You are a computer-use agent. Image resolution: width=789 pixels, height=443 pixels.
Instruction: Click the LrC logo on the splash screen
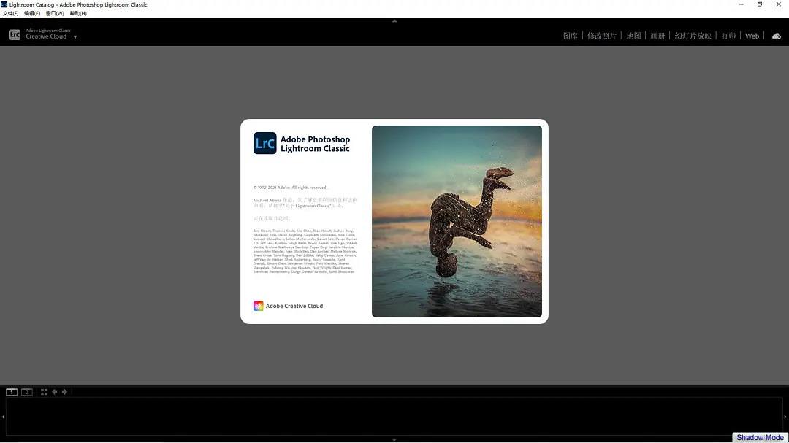coord(264,143)
